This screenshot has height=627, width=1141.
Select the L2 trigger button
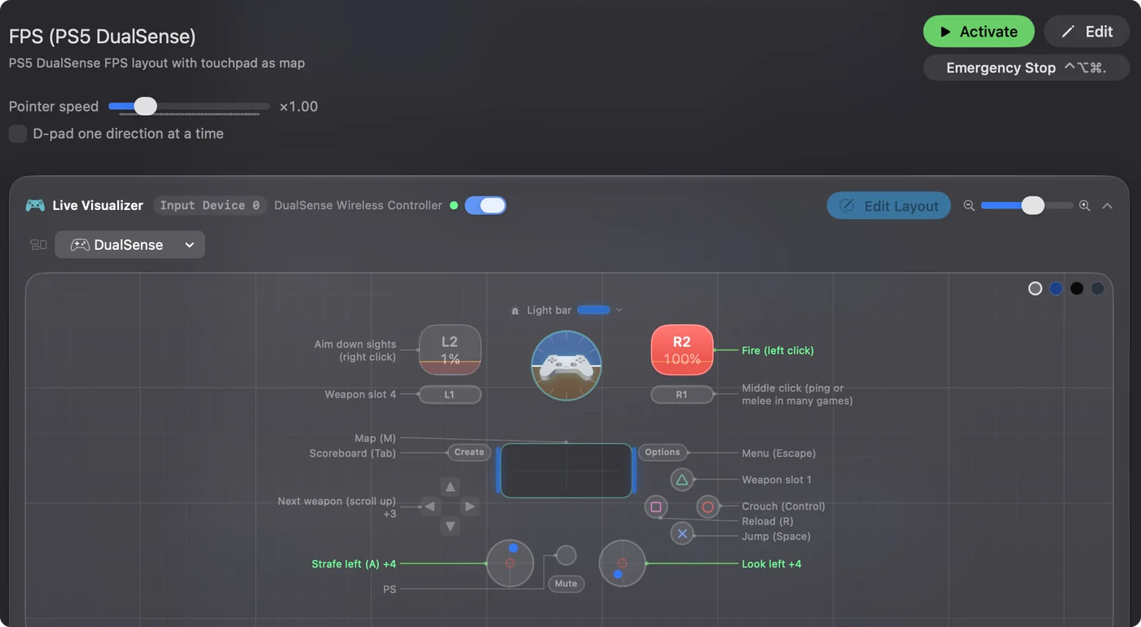[x=450, y=350]
